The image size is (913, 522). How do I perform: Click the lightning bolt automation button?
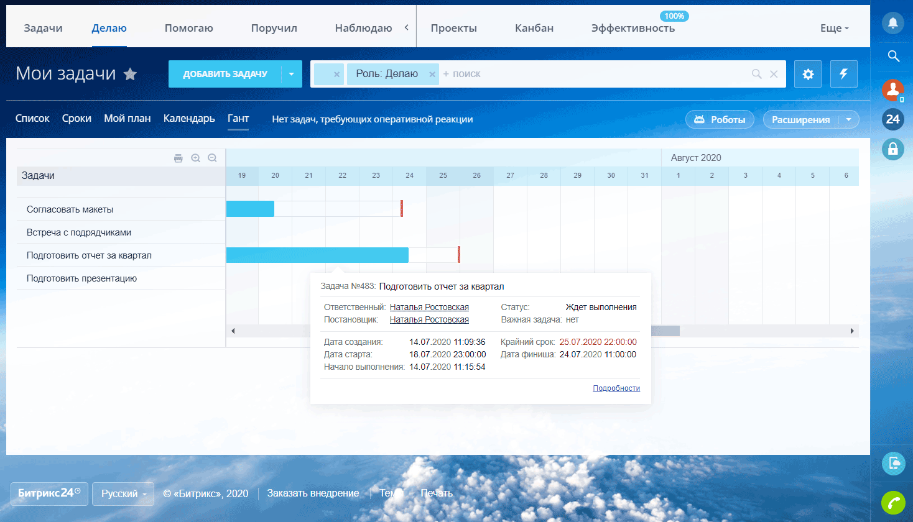pos(843,74)
